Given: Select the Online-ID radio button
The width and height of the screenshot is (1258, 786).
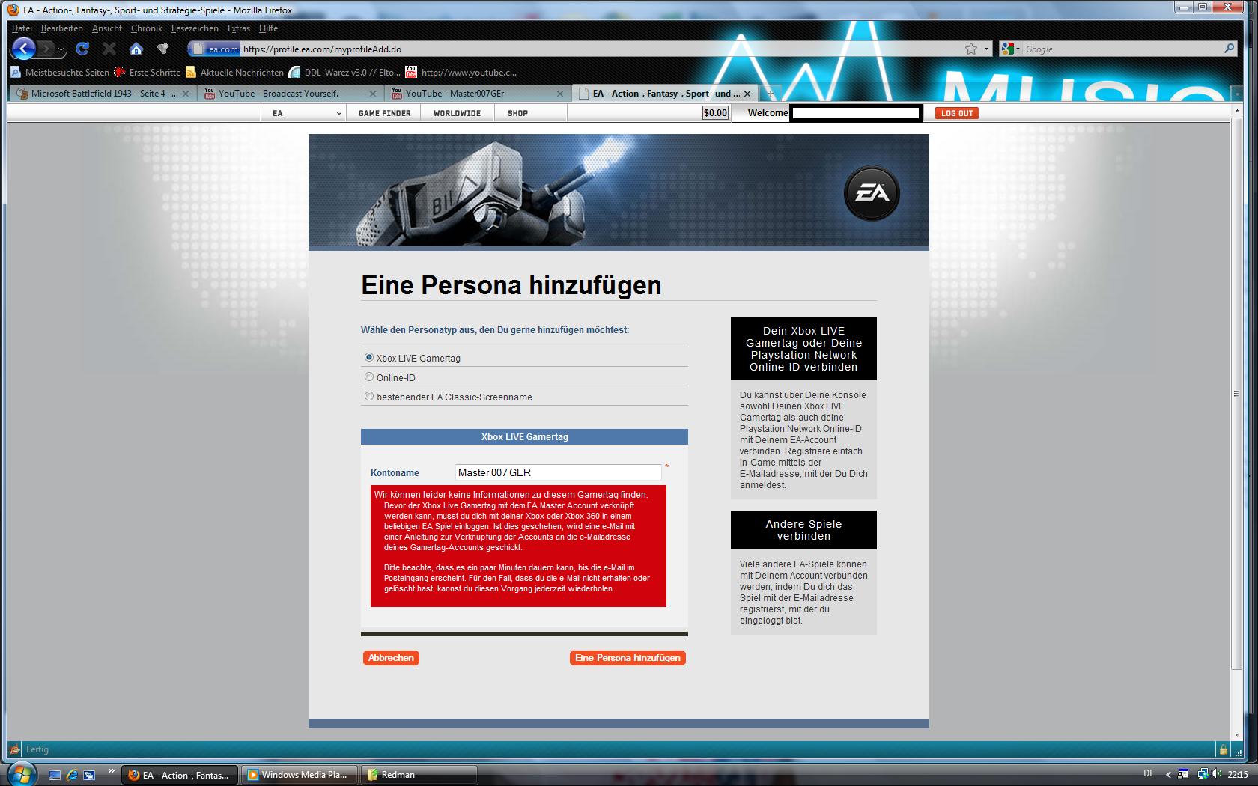Looking at the screenshot, I should pos(369,377).
